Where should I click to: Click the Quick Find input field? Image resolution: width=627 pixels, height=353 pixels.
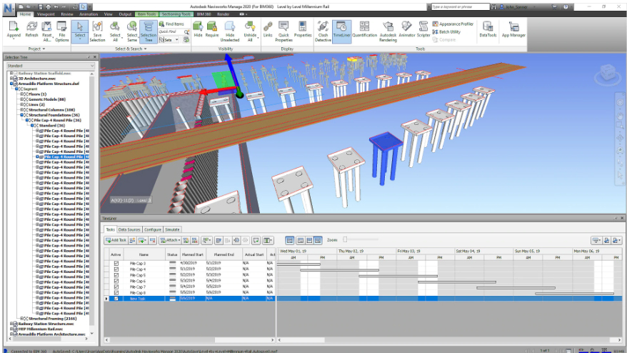click(x=171, y=31)
